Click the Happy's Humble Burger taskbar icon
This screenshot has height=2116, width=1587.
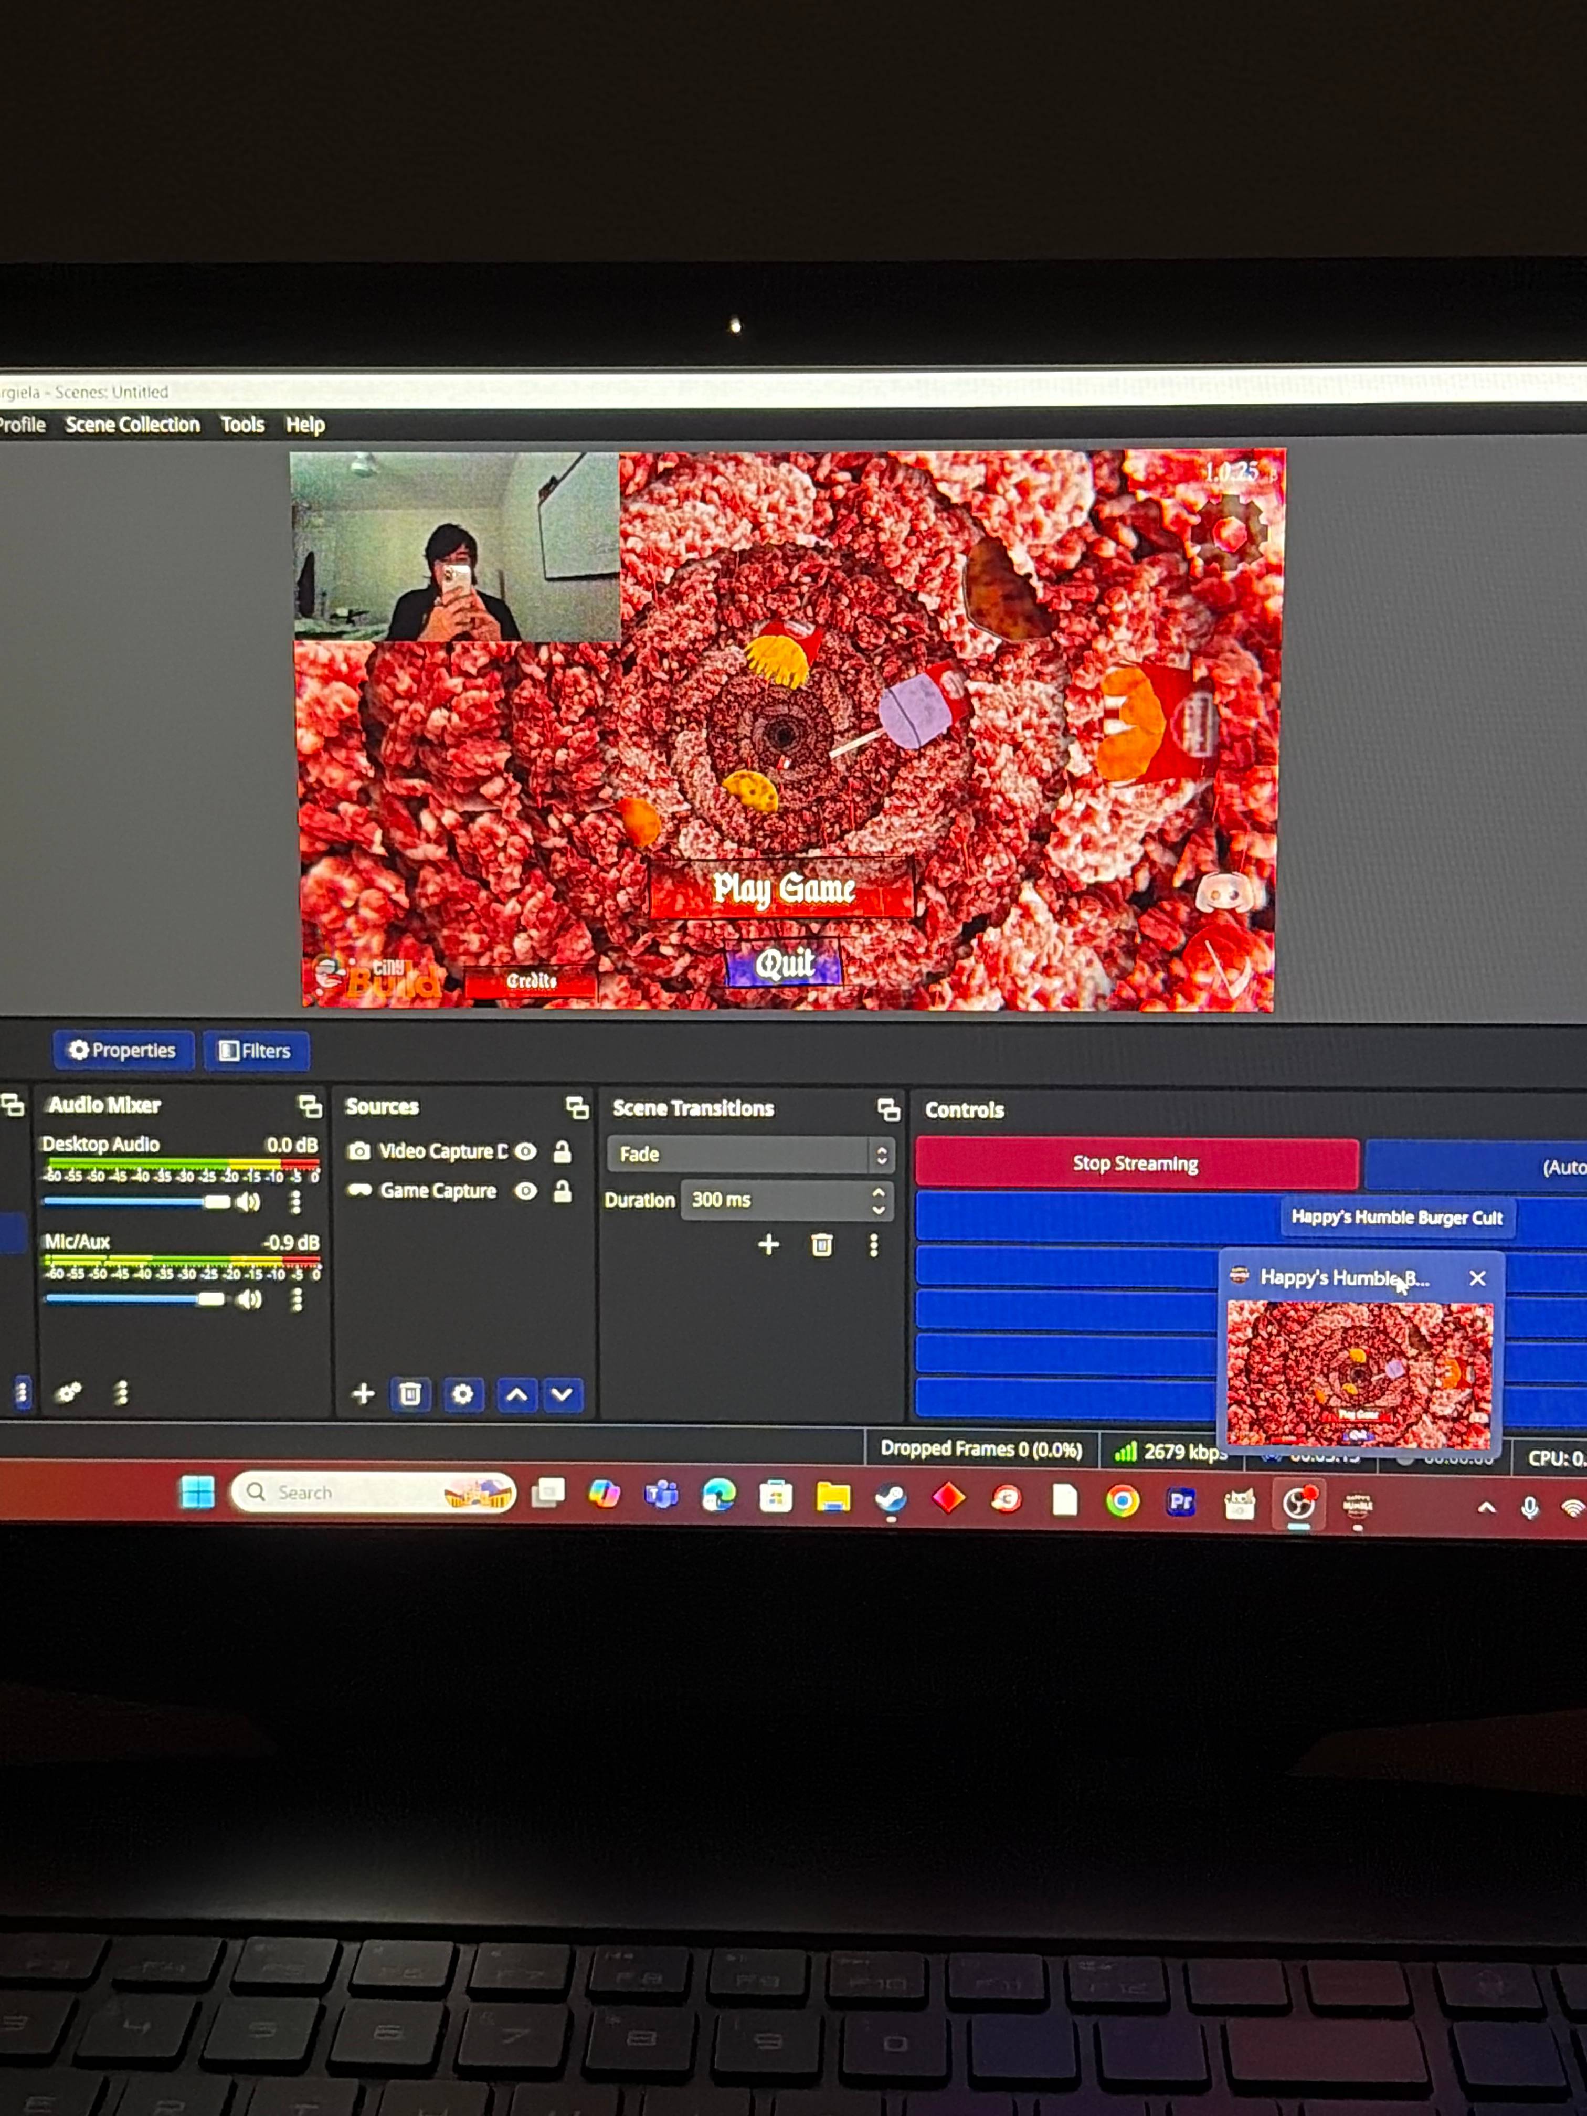point(1358,1506)
